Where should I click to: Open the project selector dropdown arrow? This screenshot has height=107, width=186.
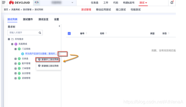point(72,3)
